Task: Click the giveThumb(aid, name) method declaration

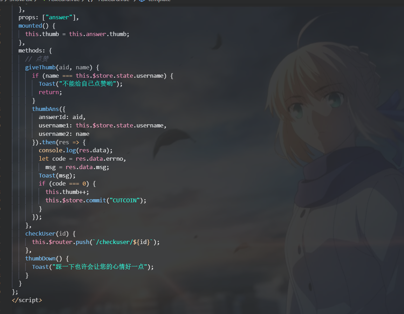Action: (62, 68)
